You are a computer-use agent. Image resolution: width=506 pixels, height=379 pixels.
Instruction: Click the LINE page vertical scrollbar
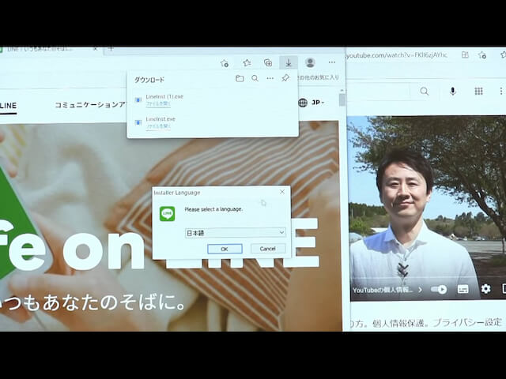click(x=342, y=100)
